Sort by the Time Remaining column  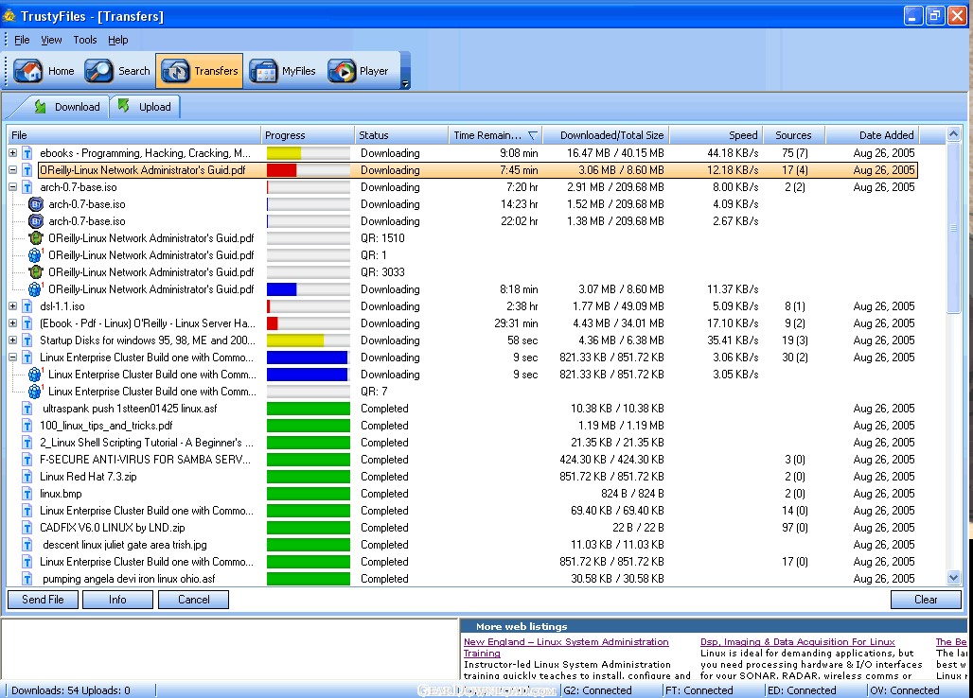tap(495, 135)
